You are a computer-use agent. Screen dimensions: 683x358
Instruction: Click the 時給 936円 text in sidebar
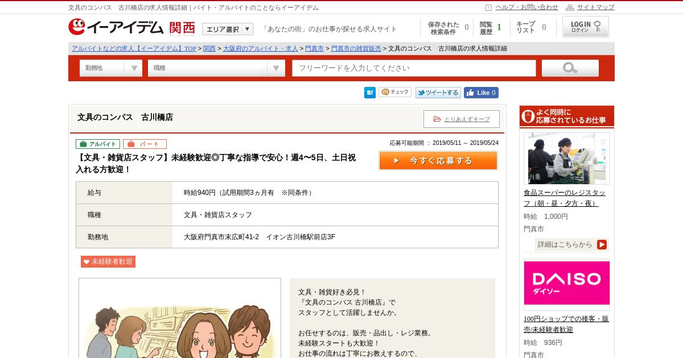click(x=543, y=343)
